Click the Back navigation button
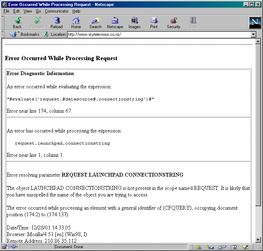This screenshot has height=251, width=263. [x=17, y=23]
